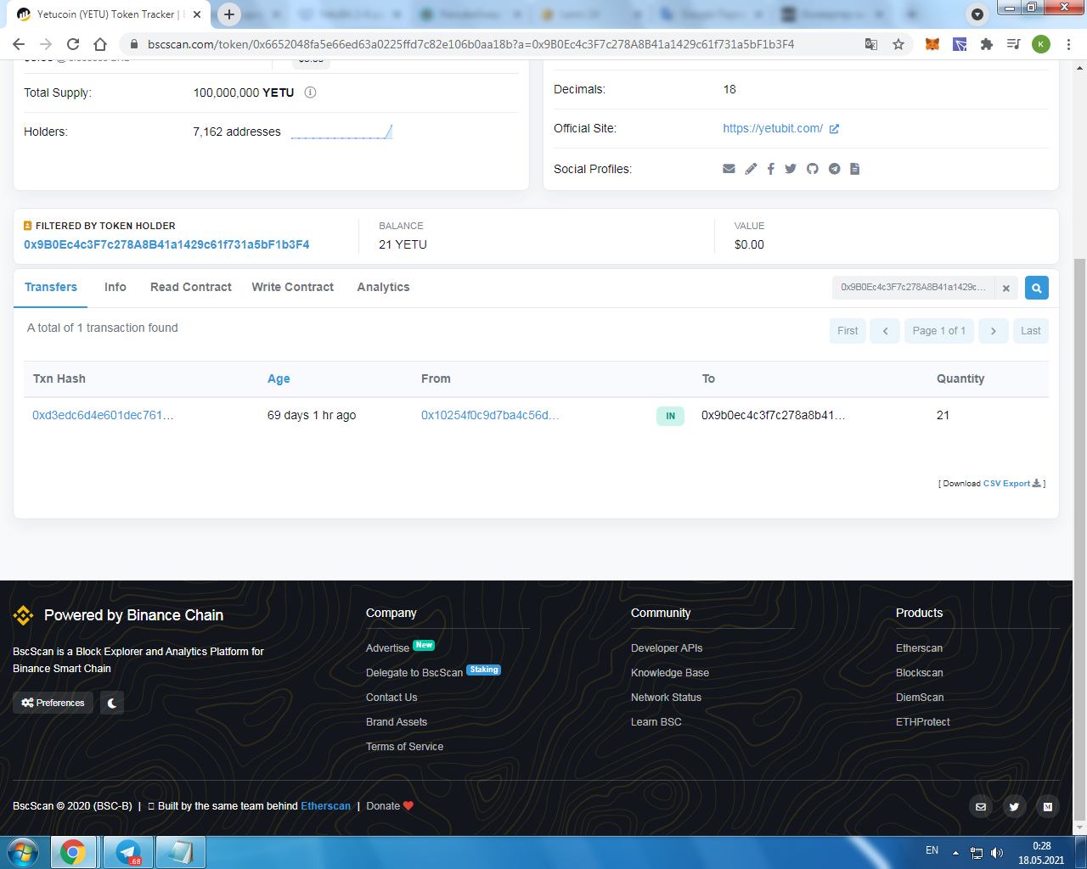Viewport: 1087px width, 869px height.
Task: Bookmark this page with the star icon
Action: [x=898, y=44]
